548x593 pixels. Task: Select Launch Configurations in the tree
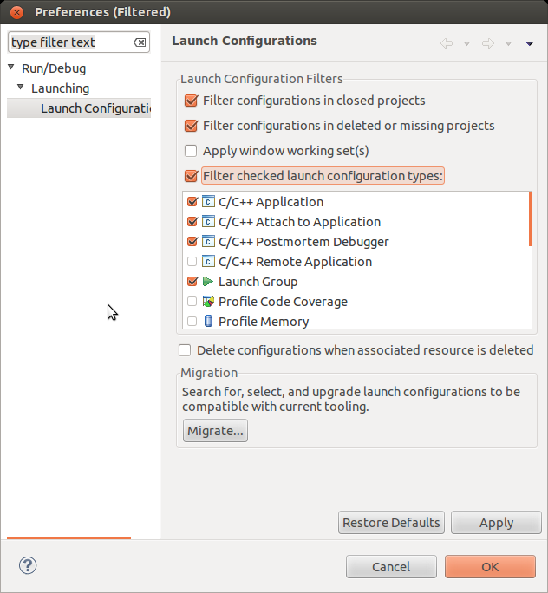click(95, 108)
